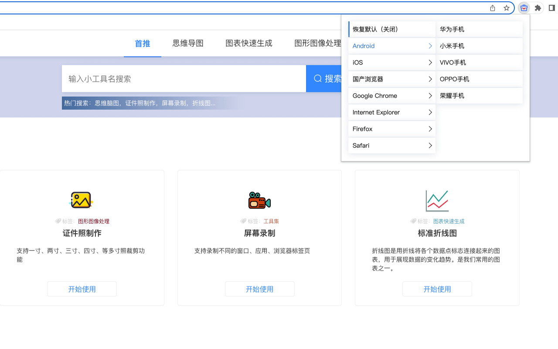Expand the Firefox submenu arrow
This screenshot has width=558, height=349.
pyautogui.click(x=430, y=129)
